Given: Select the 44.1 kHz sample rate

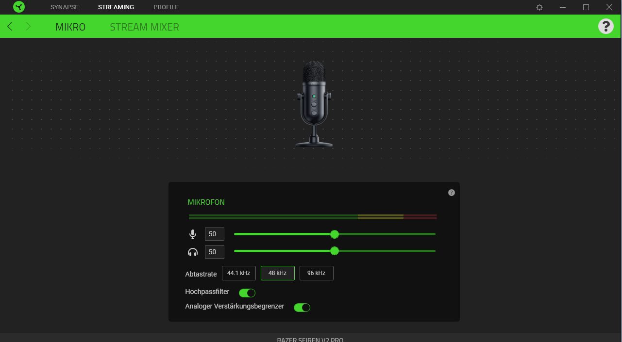Looking at the screenshot, I should point(238,273).
